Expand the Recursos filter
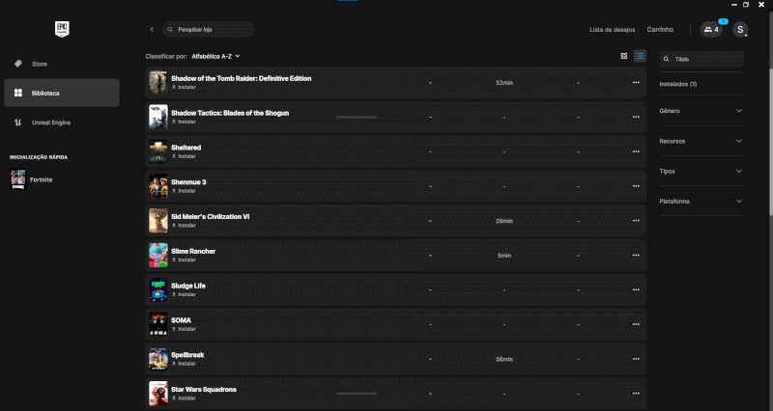 [701, 141]
